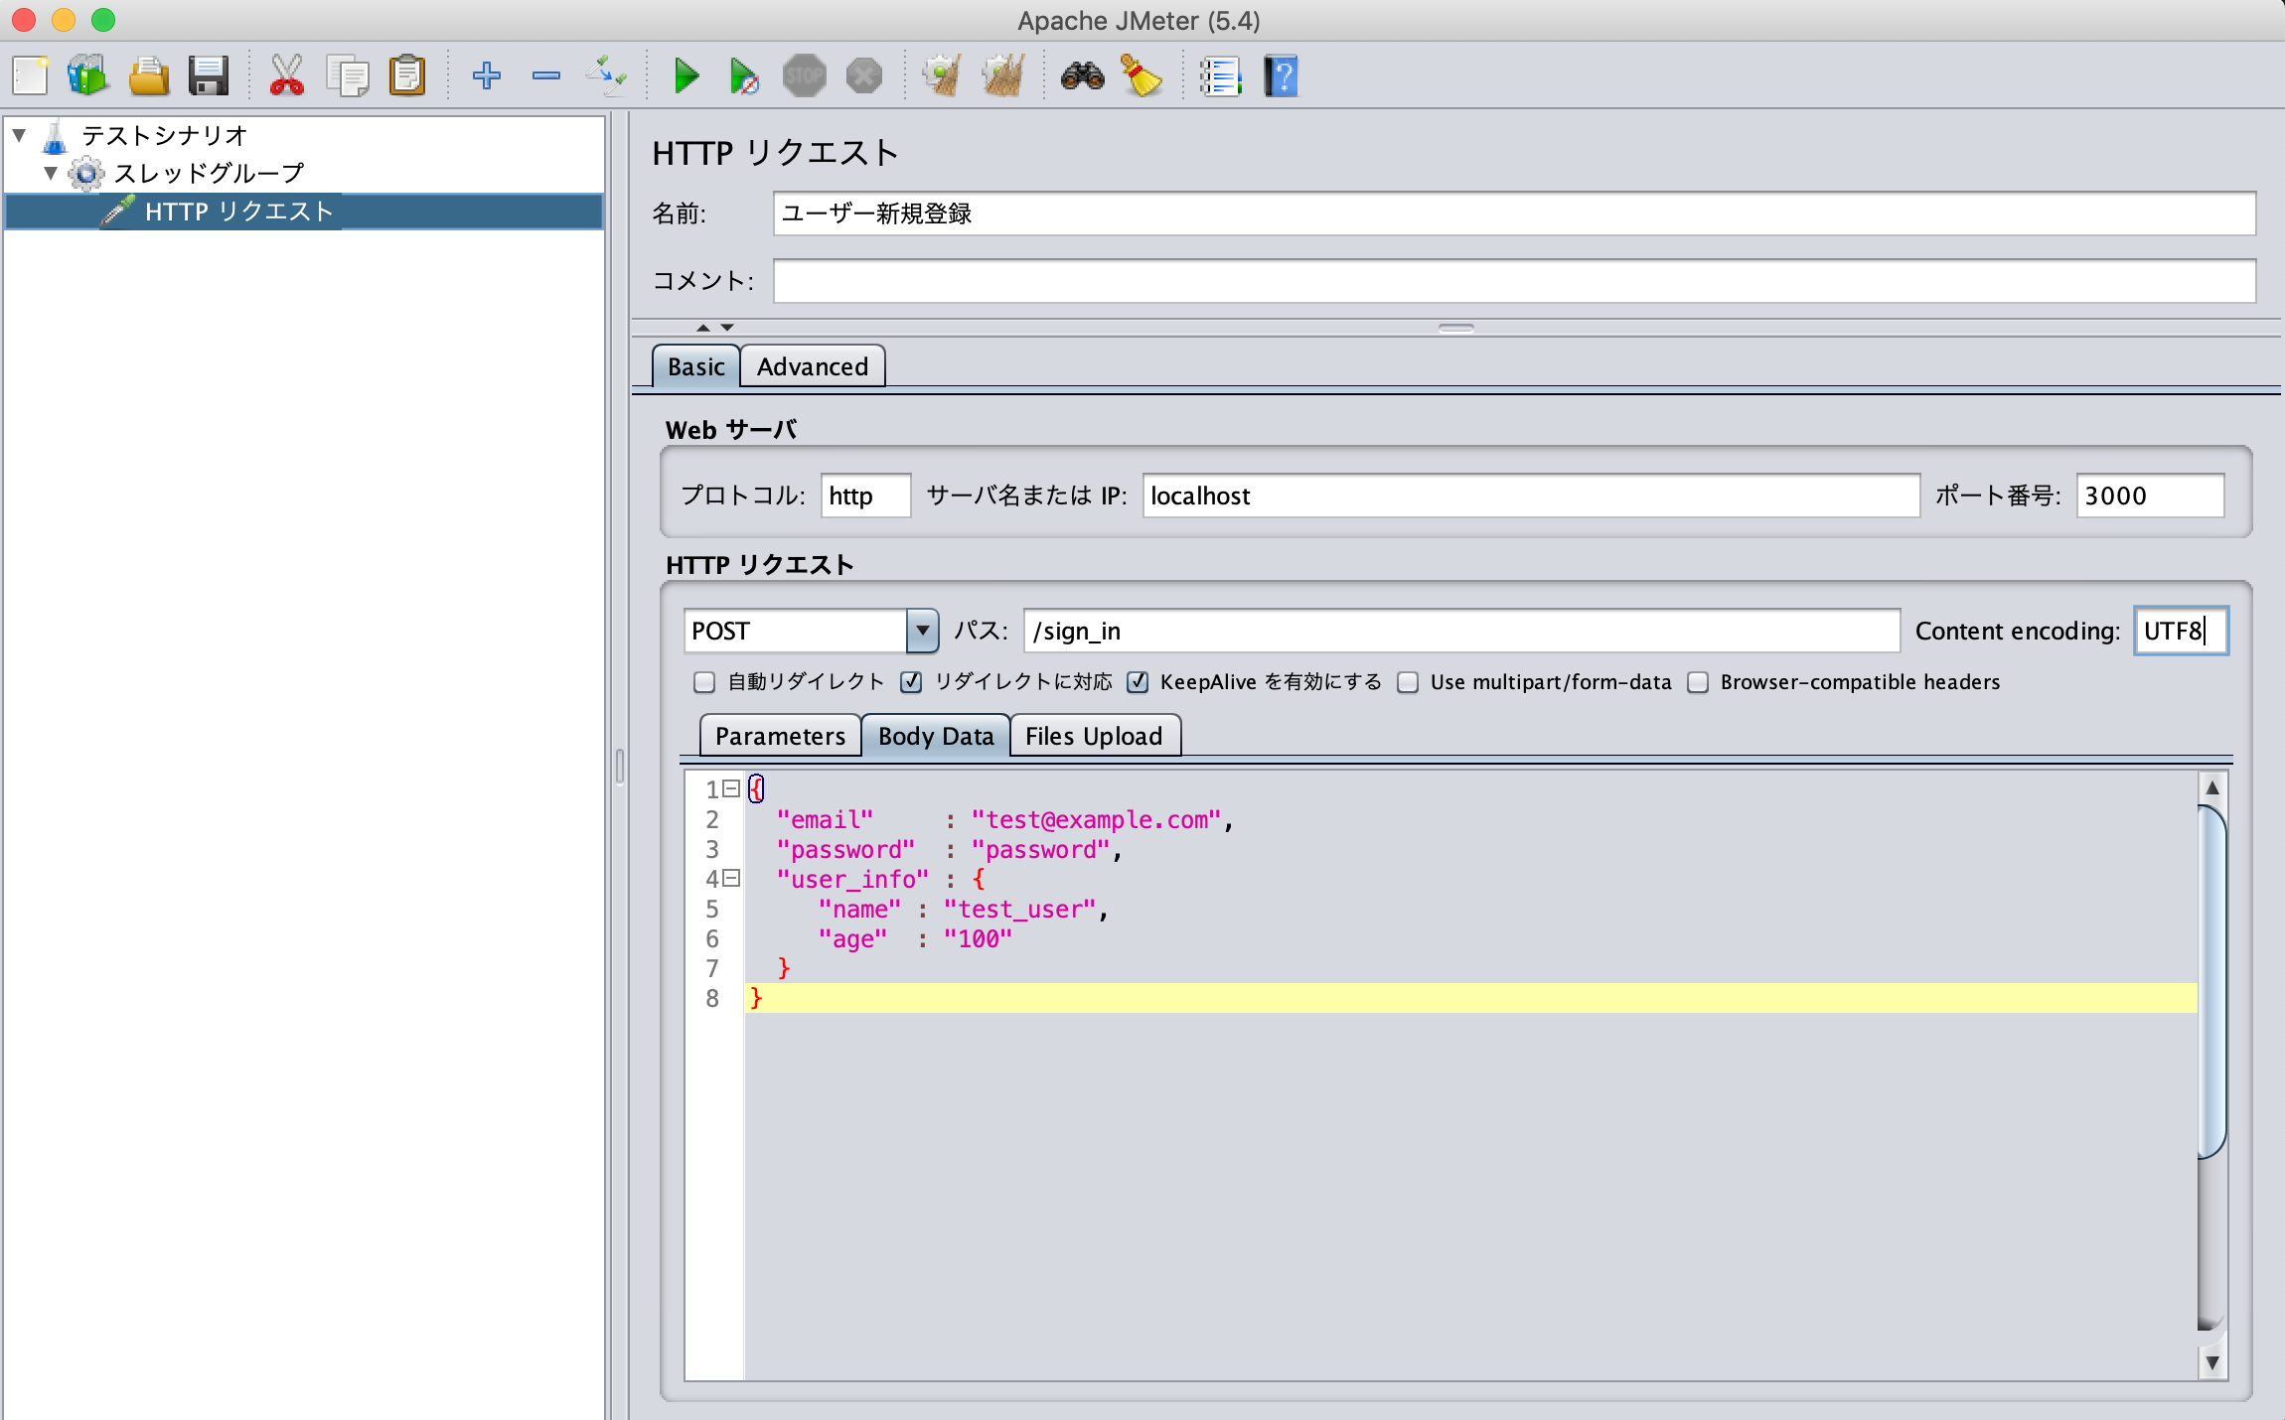Check Use multipart/form-data option
2285x1420 pixels.
pyautogui.click(x=1408, y=682)
